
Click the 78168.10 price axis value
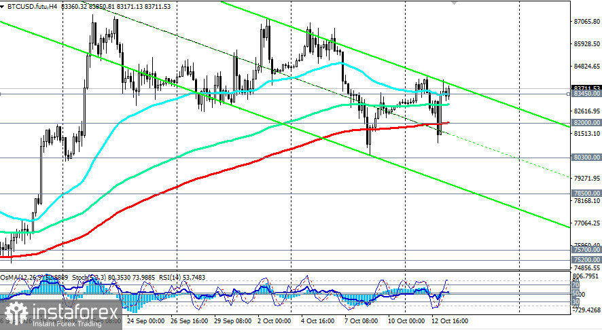coord(586,201)
